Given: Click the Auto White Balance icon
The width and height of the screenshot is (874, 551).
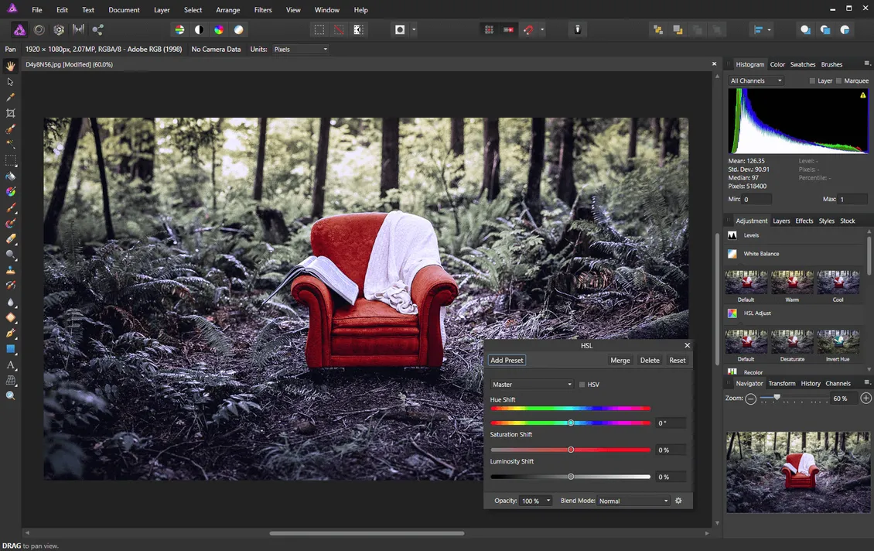Looking at the screenshot, I should tap(239, 30).
